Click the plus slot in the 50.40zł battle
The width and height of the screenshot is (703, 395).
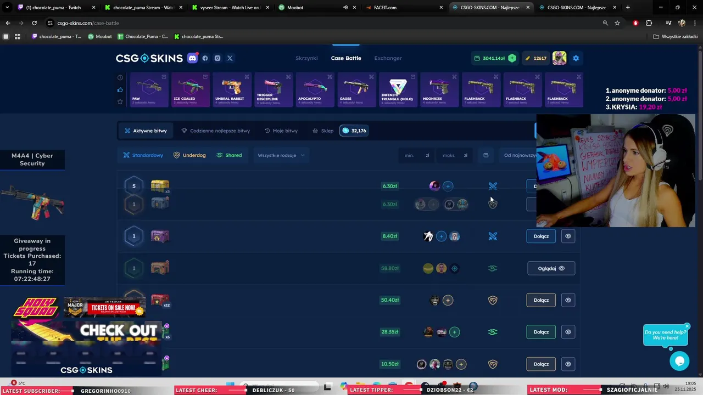[x=448, y=300]
